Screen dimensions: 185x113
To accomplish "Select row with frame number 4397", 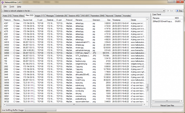I will [x=74, y=23].
